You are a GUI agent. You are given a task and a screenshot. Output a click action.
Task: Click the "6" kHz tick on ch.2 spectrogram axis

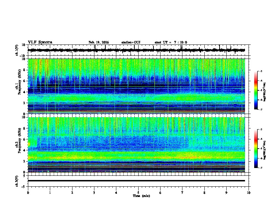click(24, 139)
